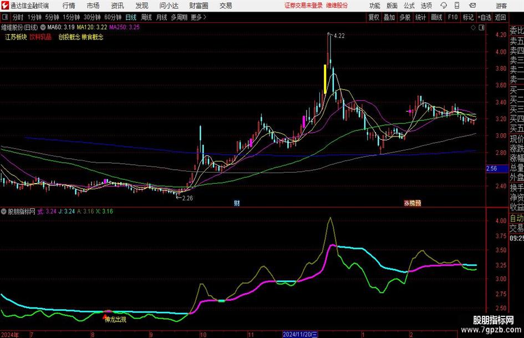Click the 神龙出现 signal text
The width and height of the screenshot is (524, 338).
[x=116, y=320]
